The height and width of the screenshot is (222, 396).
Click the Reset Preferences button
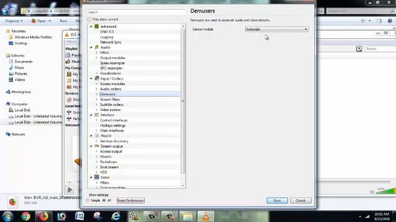(131, 200)
